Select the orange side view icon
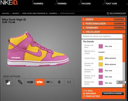 tap(40, 82)
